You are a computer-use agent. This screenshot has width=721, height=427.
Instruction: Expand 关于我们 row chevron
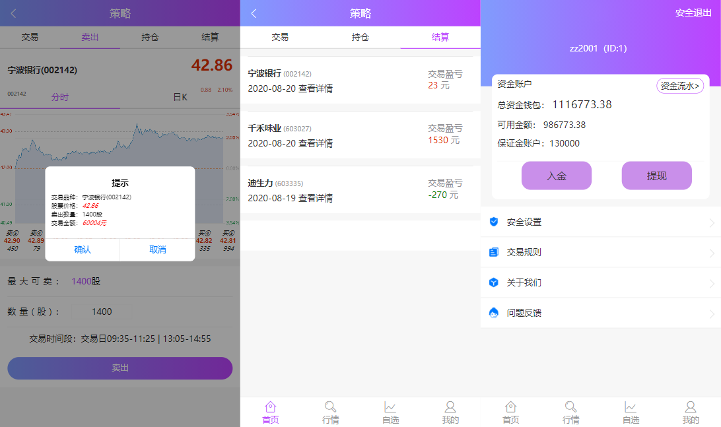pos(711,284)
